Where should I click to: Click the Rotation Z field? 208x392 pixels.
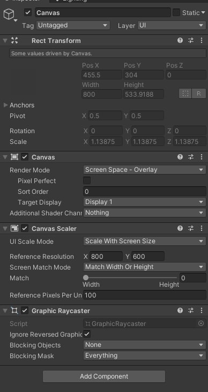click(x=190, y=130)
